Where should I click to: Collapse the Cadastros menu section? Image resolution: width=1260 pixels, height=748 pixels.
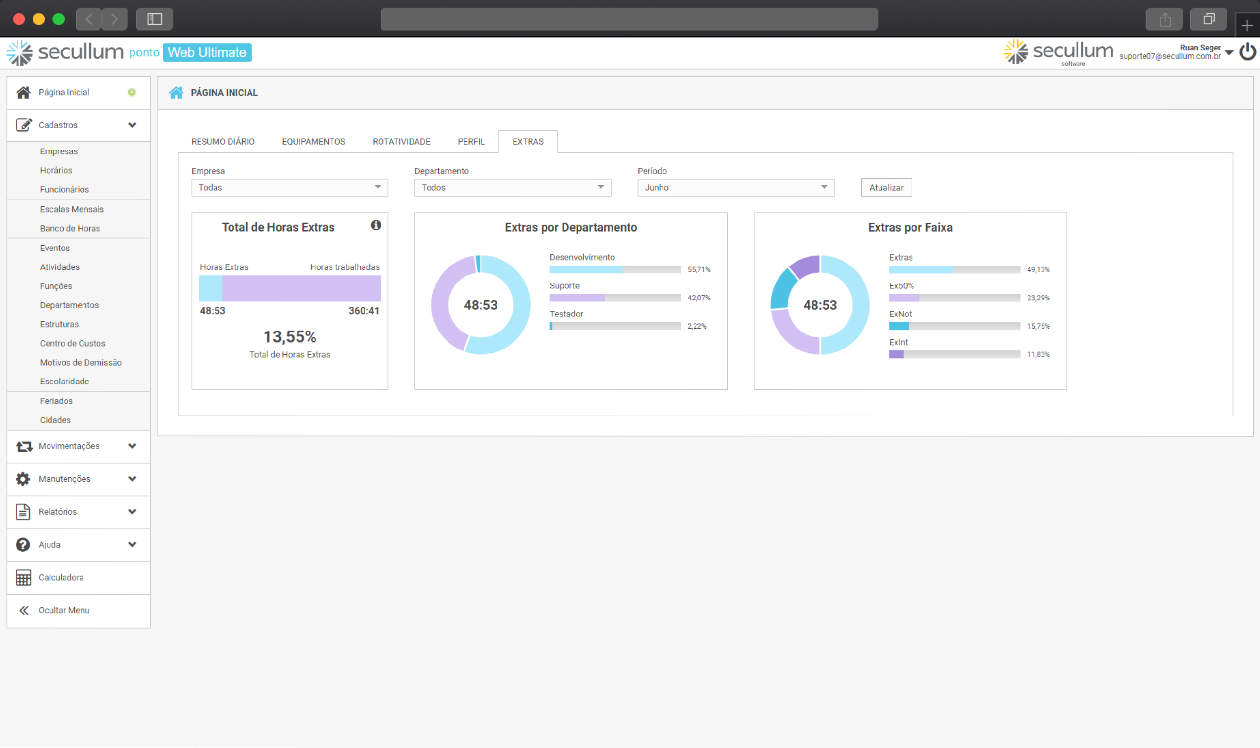pyautogui.click(x=132, y=125)
